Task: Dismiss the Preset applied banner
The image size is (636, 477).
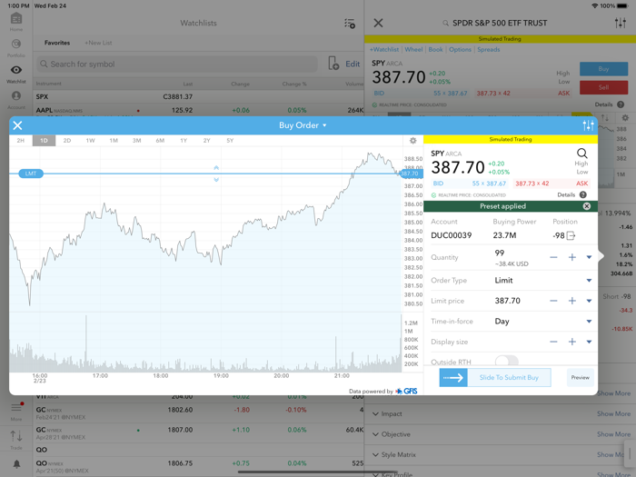Action: coord(587,206)
